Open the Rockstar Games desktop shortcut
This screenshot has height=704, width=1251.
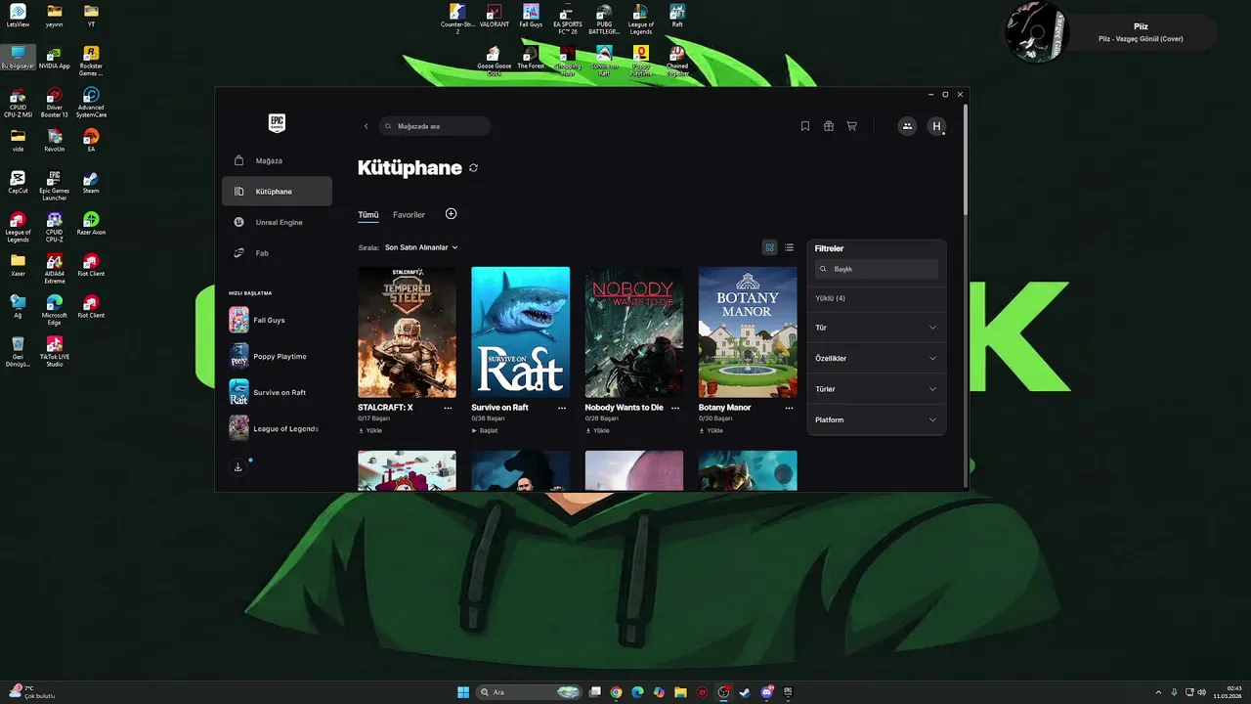91,61
